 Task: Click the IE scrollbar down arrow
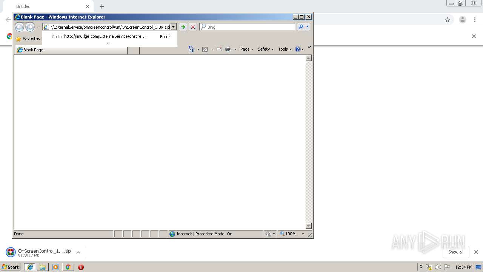[308, 226]
